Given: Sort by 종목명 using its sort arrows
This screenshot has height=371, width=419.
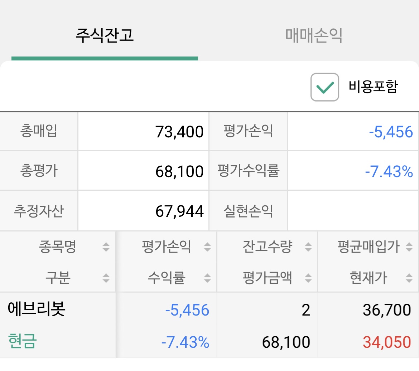Looking at the screenshot, I should coord(106,247).
